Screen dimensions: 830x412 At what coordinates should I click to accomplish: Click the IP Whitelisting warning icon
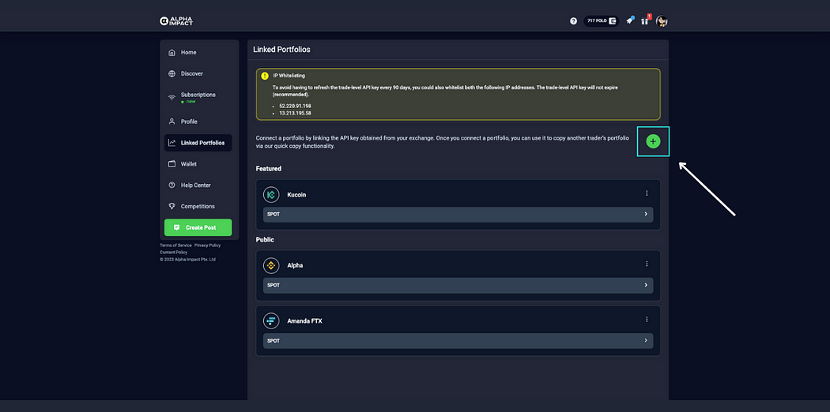pyautogui.click(x=265, y=76)
